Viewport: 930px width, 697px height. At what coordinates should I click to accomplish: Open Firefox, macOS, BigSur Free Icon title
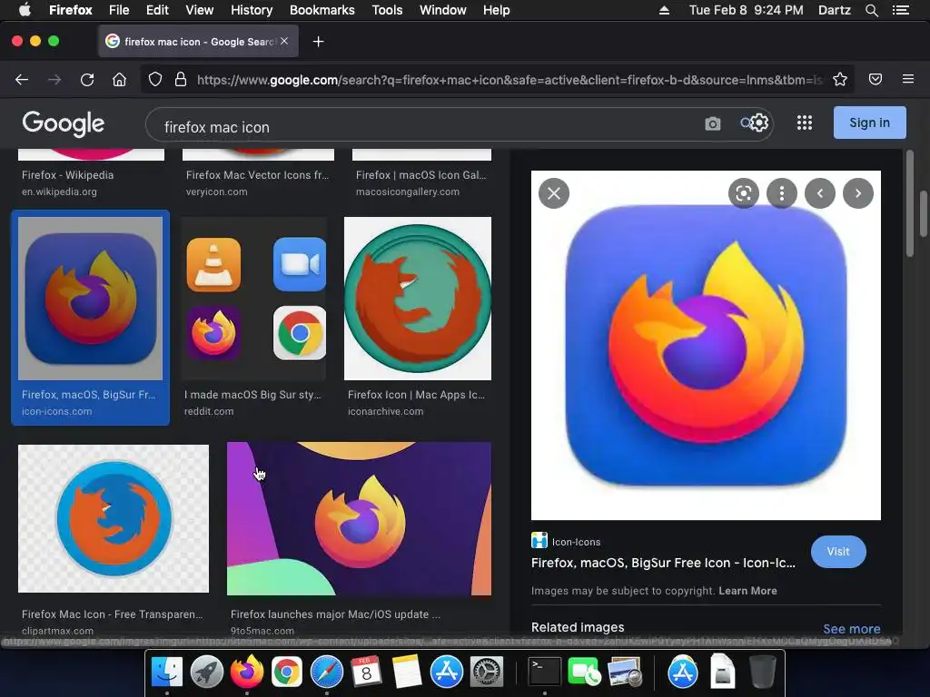point(663,563)
